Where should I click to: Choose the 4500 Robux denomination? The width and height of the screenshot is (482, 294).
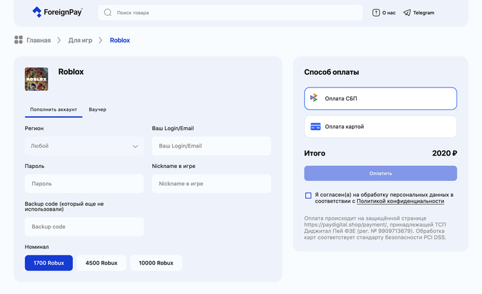pyautogui.click(x=101, y=263)
